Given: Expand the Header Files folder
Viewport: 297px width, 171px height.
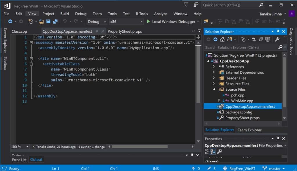Looking at the screenshot, I should pos(214,78).
